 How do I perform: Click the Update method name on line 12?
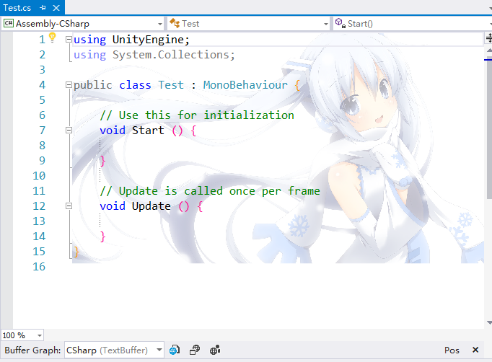[151, 206]
